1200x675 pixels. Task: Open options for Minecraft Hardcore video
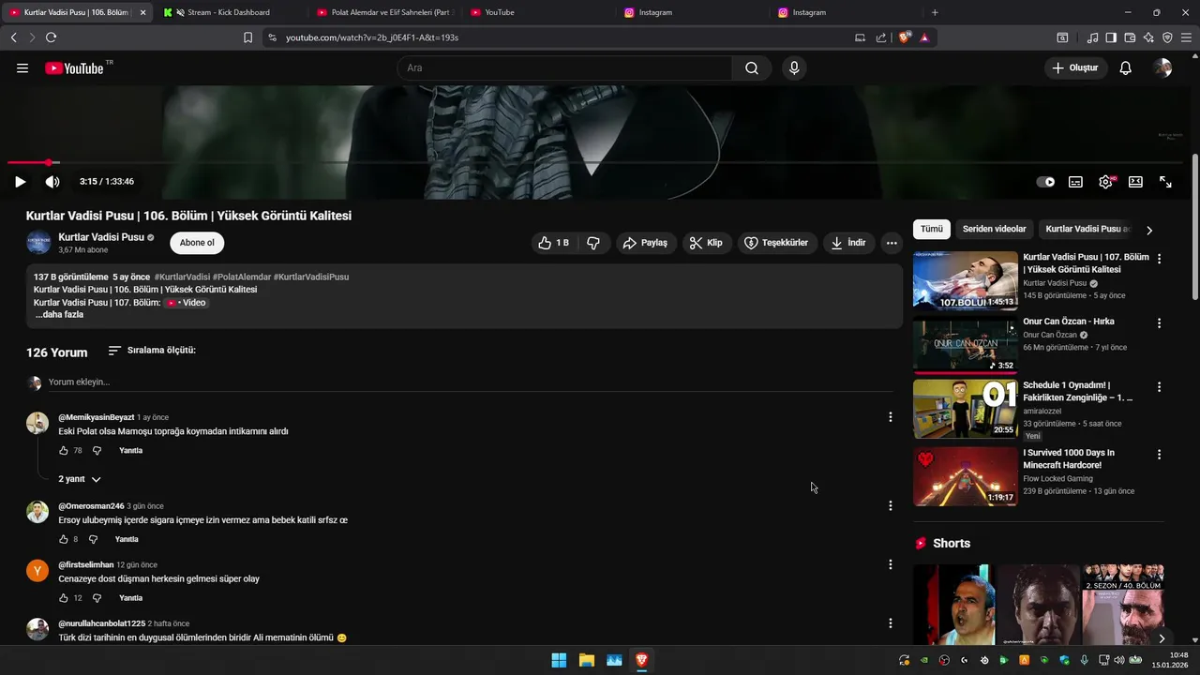coord(1159,454)
